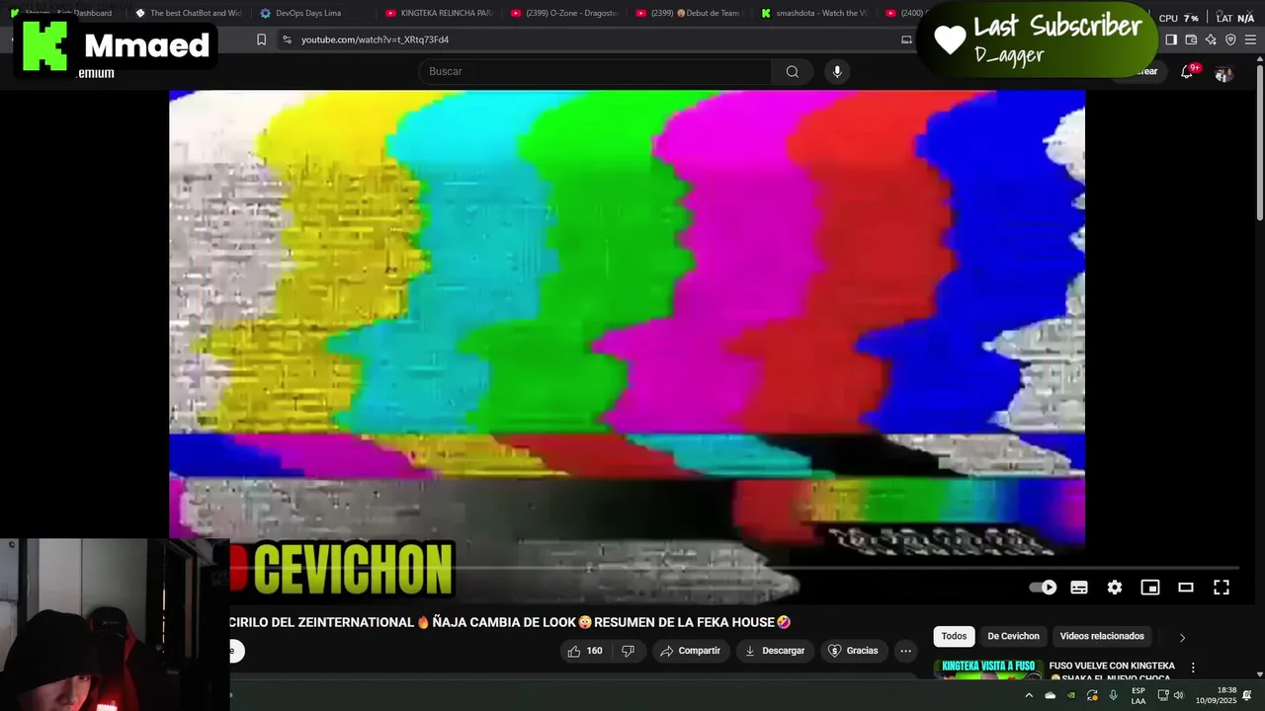This screenshot has width=1265, height=711.
Task: Open the browser AI assistant sparkle icon
Action: click(1211, 39)
